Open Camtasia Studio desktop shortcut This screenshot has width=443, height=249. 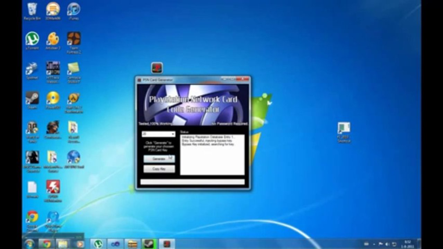coord(73,72)
